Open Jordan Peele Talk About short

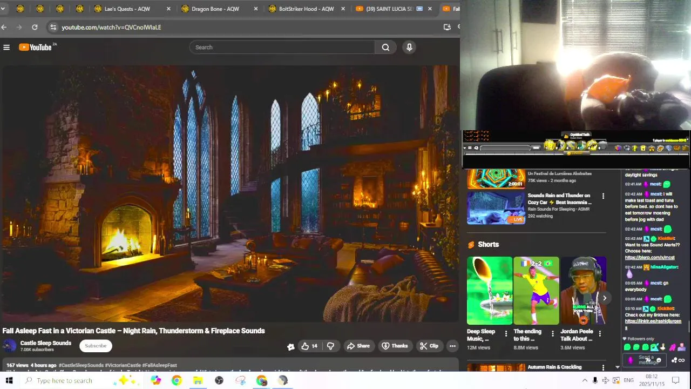[583, 291]
